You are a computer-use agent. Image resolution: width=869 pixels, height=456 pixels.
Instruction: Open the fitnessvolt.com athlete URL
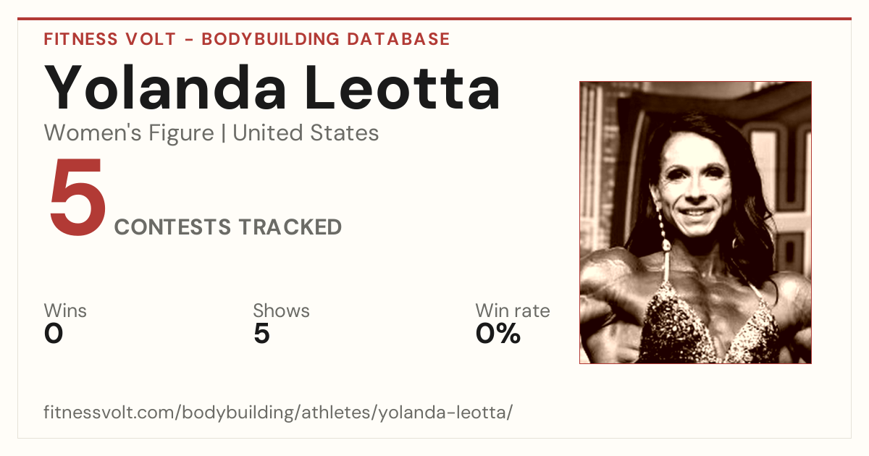(278, 413)
